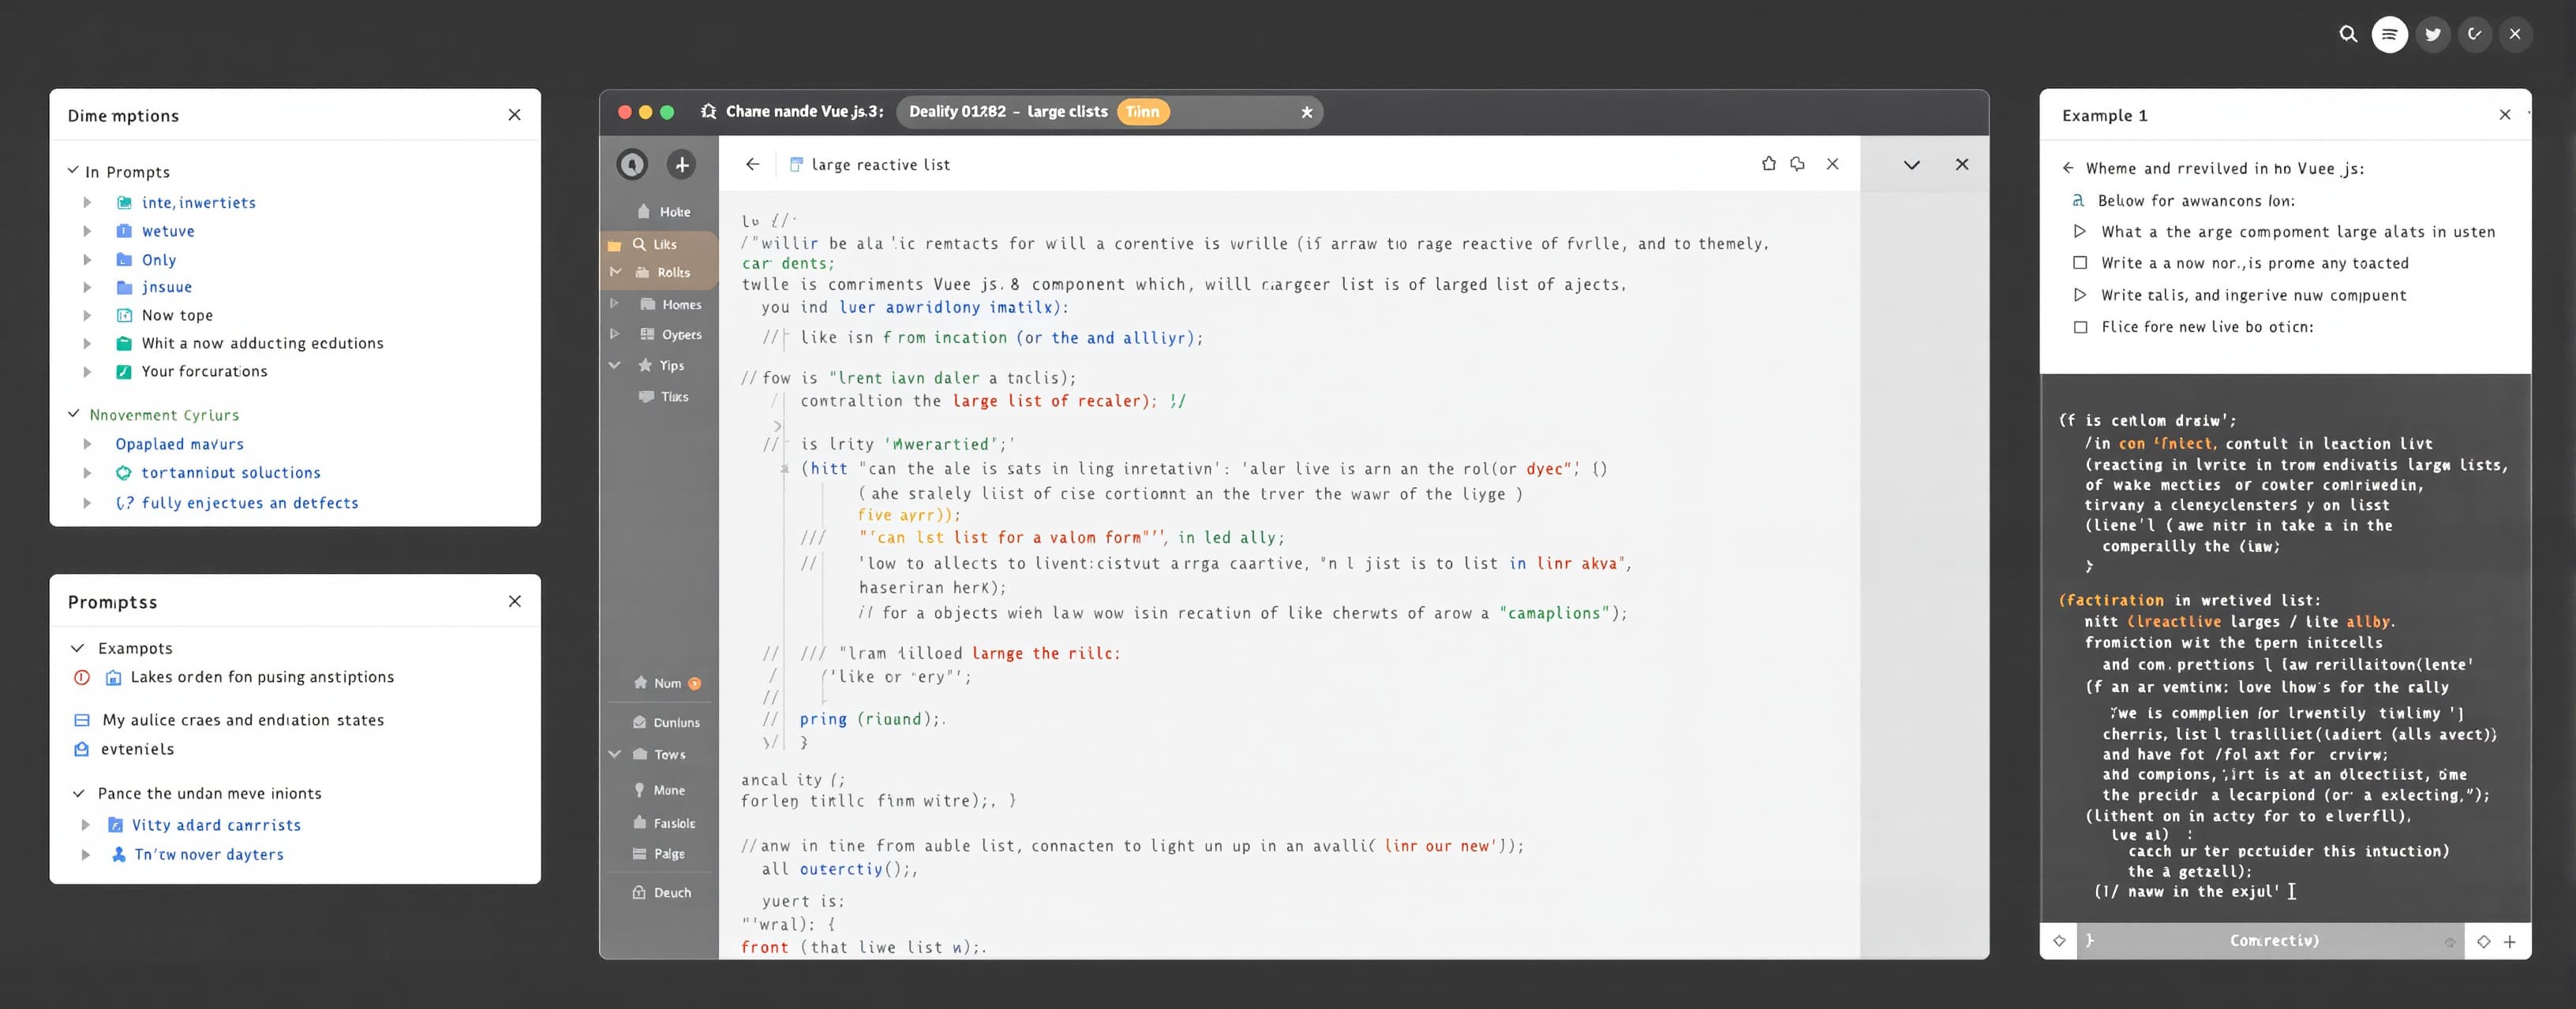The width and height of the screenshot is (2576, 1009).
Task: Open Cunluns in the sidebar
Action: tap(666, 722)
